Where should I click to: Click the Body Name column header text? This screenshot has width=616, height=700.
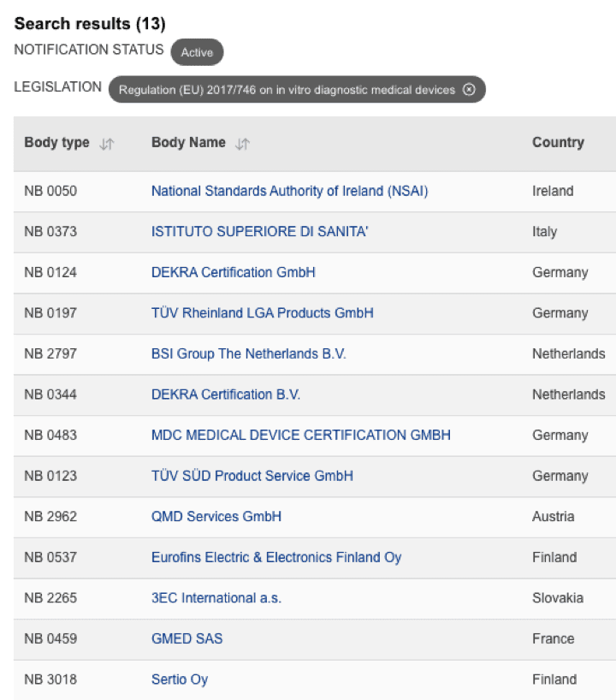[188, 143]
